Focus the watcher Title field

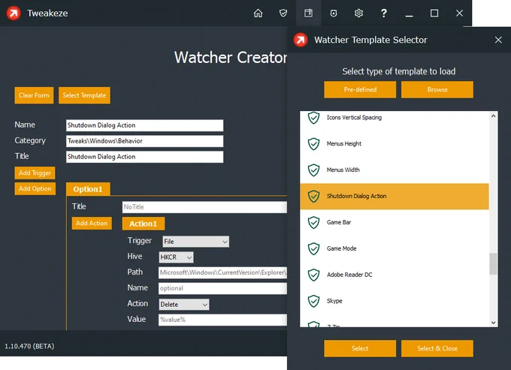click(145, 157)
